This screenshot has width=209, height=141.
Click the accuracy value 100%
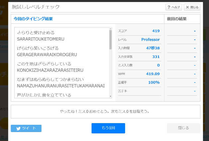click(x=154, y=82)
